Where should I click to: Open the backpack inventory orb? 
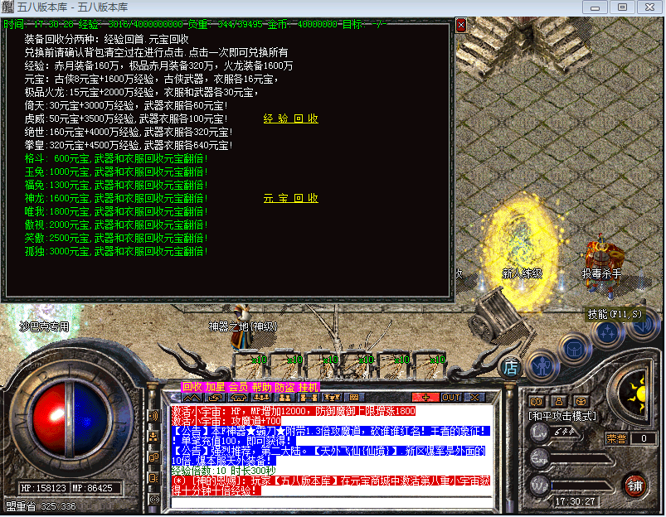coord(574,350)
